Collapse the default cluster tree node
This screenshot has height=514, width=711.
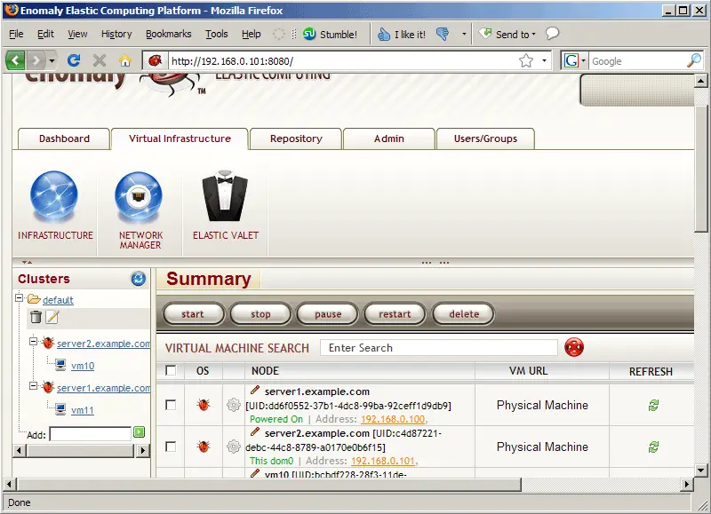(19, 298)
